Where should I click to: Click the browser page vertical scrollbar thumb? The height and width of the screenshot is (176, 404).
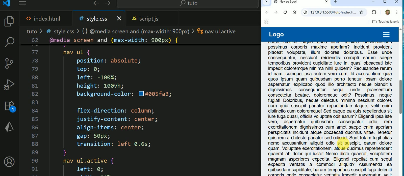(x=400, y=97)
